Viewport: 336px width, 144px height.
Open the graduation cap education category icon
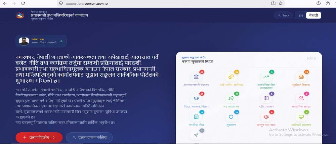[196, 98]
